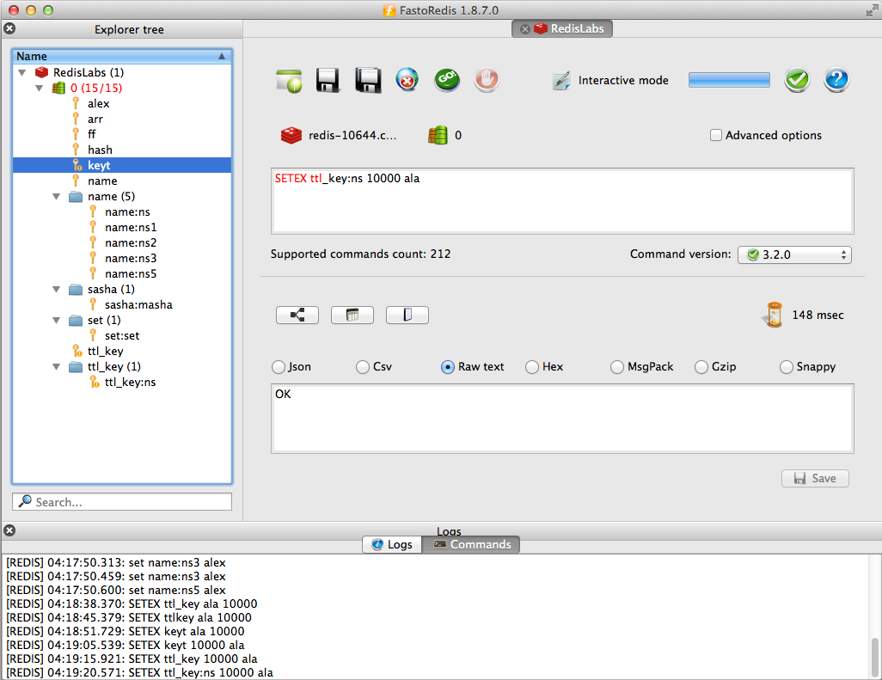Collapse the ttl_key (1) folder
882x680 pixels.
click(x=56, y=367)
